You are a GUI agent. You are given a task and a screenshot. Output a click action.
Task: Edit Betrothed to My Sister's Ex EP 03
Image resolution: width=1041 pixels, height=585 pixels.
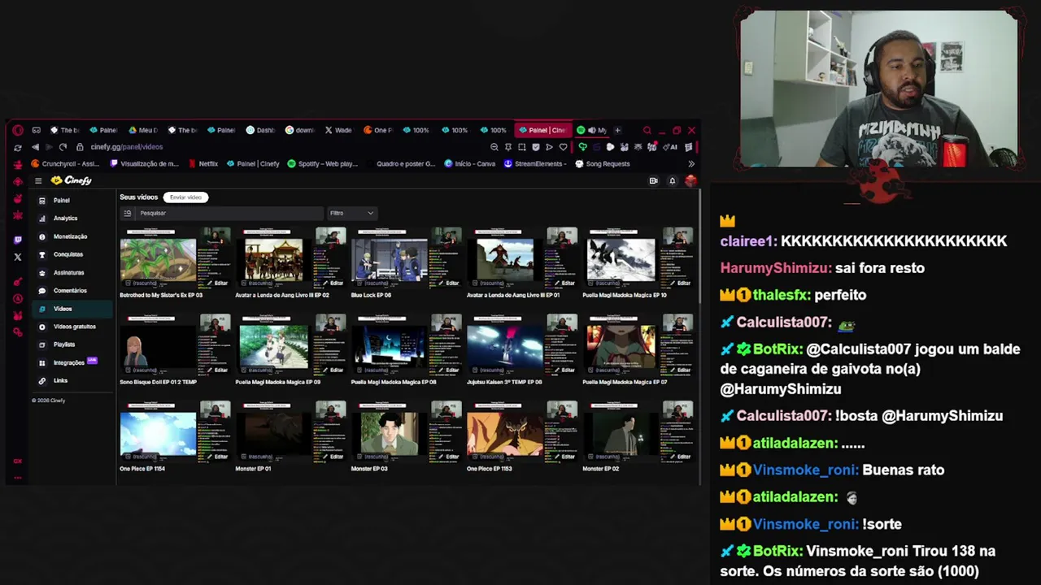tap(218, 283)
